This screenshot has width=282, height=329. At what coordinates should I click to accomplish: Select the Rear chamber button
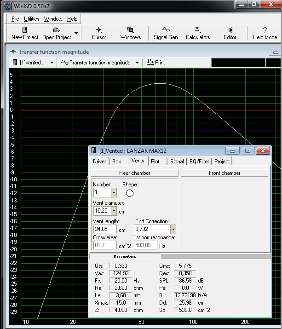coord(134,173)
